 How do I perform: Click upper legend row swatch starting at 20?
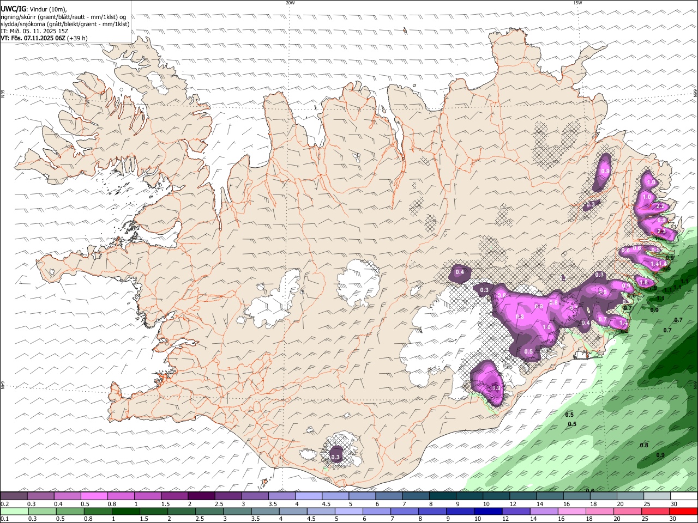630,496
